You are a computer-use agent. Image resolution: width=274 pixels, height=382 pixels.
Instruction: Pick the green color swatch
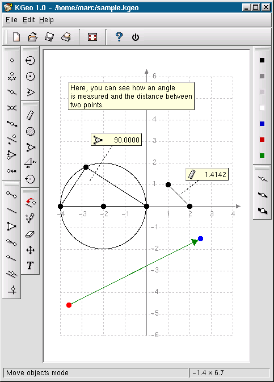[262, 156]
